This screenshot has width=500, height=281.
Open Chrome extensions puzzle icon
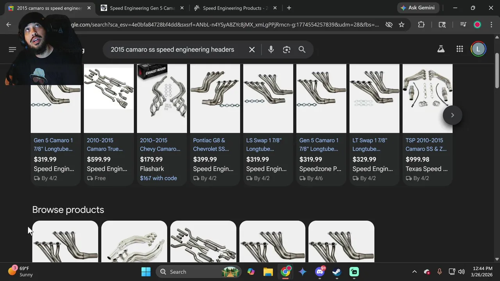pos(421,25)
